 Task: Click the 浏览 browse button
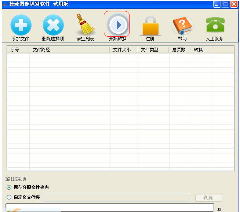click(x=208, y=198)
